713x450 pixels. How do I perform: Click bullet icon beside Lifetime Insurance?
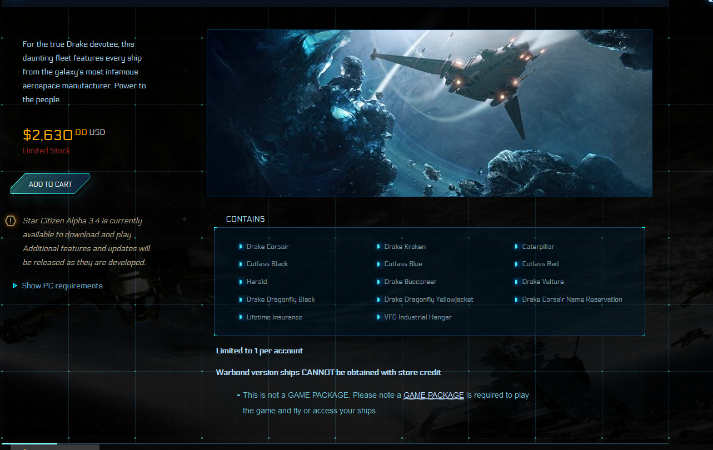click(x=241, y=317)
